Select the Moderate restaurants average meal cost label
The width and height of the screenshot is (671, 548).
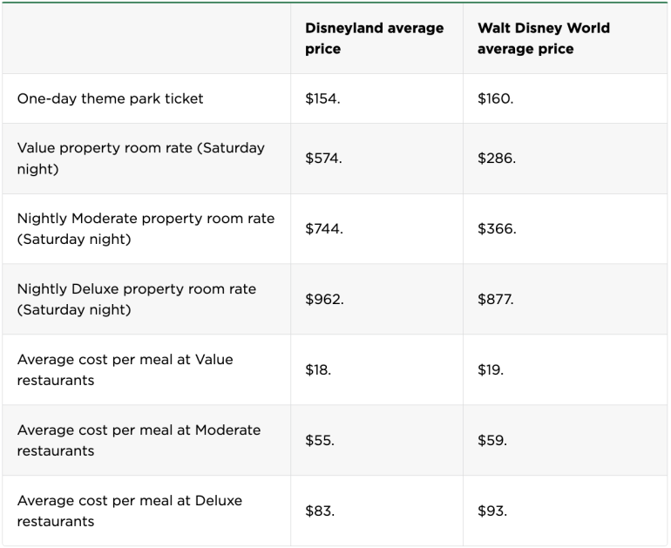tap(139, 441)
